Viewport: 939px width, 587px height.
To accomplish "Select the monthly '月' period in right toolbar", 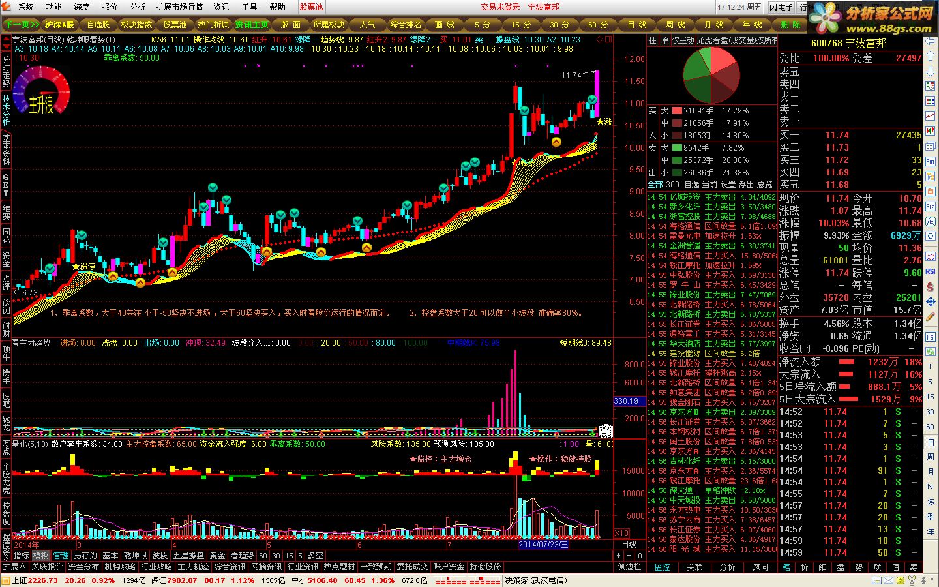I will (x=931, y=472).
